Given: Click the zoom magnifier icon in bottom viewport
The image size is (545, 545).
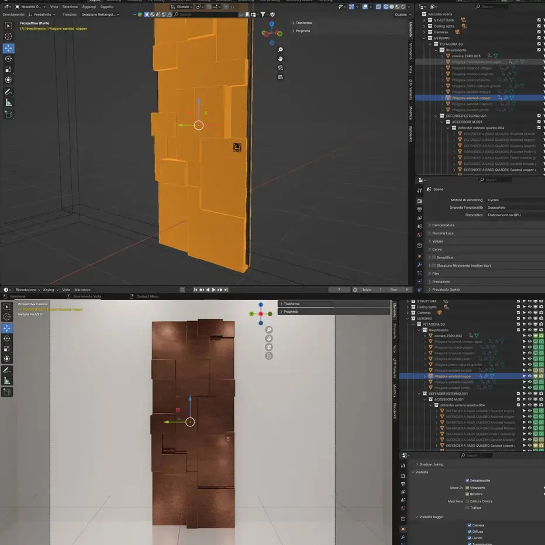Looking at the screenshot, I should tap(268, 329).
